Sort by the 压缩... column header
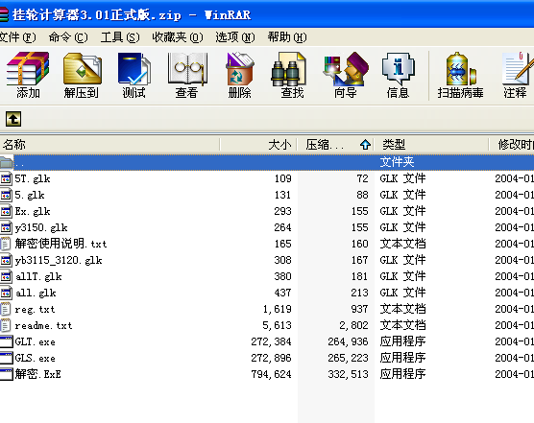The image size is (534, 423). (336, 145)
